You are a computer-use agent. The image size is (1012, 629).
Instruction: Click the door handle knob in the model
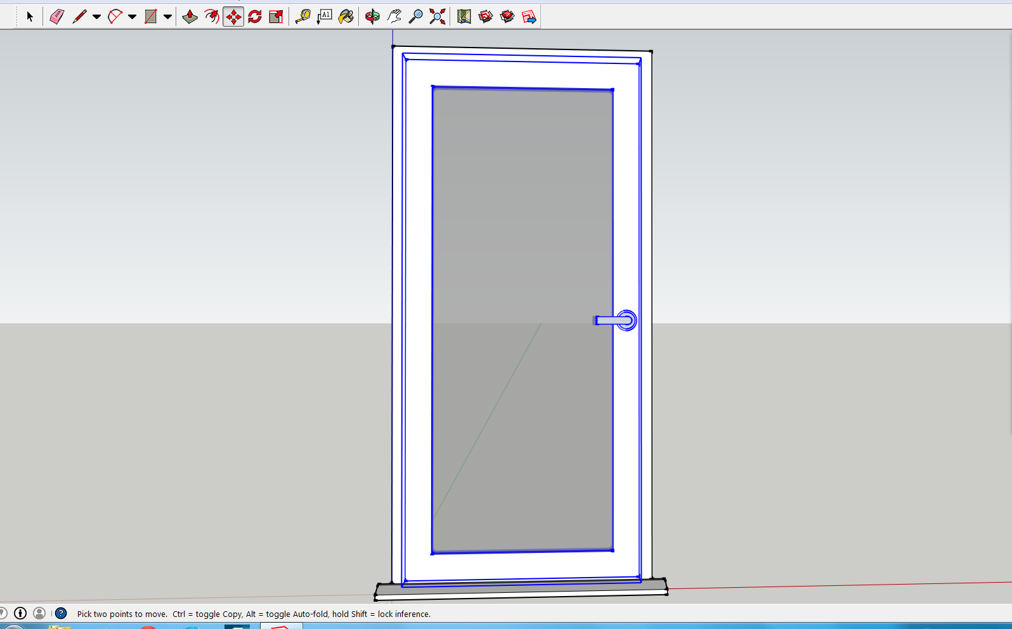[x=626, y=320]
